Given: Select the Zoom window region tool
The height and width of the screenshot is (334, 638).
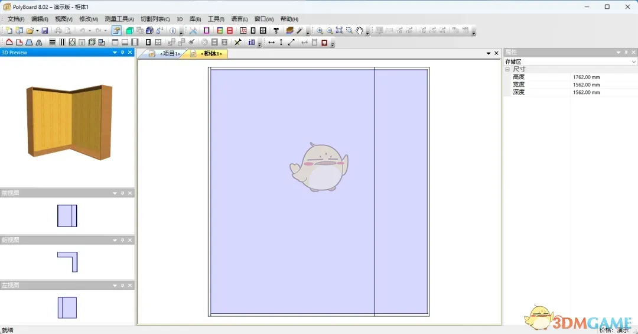Looking at the screenshot, I should pyautogui.click(x=349, y=31).
